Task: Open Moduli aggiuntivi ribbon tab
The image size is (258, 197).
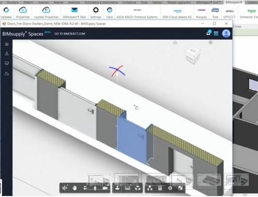Action: coord(179,2)
